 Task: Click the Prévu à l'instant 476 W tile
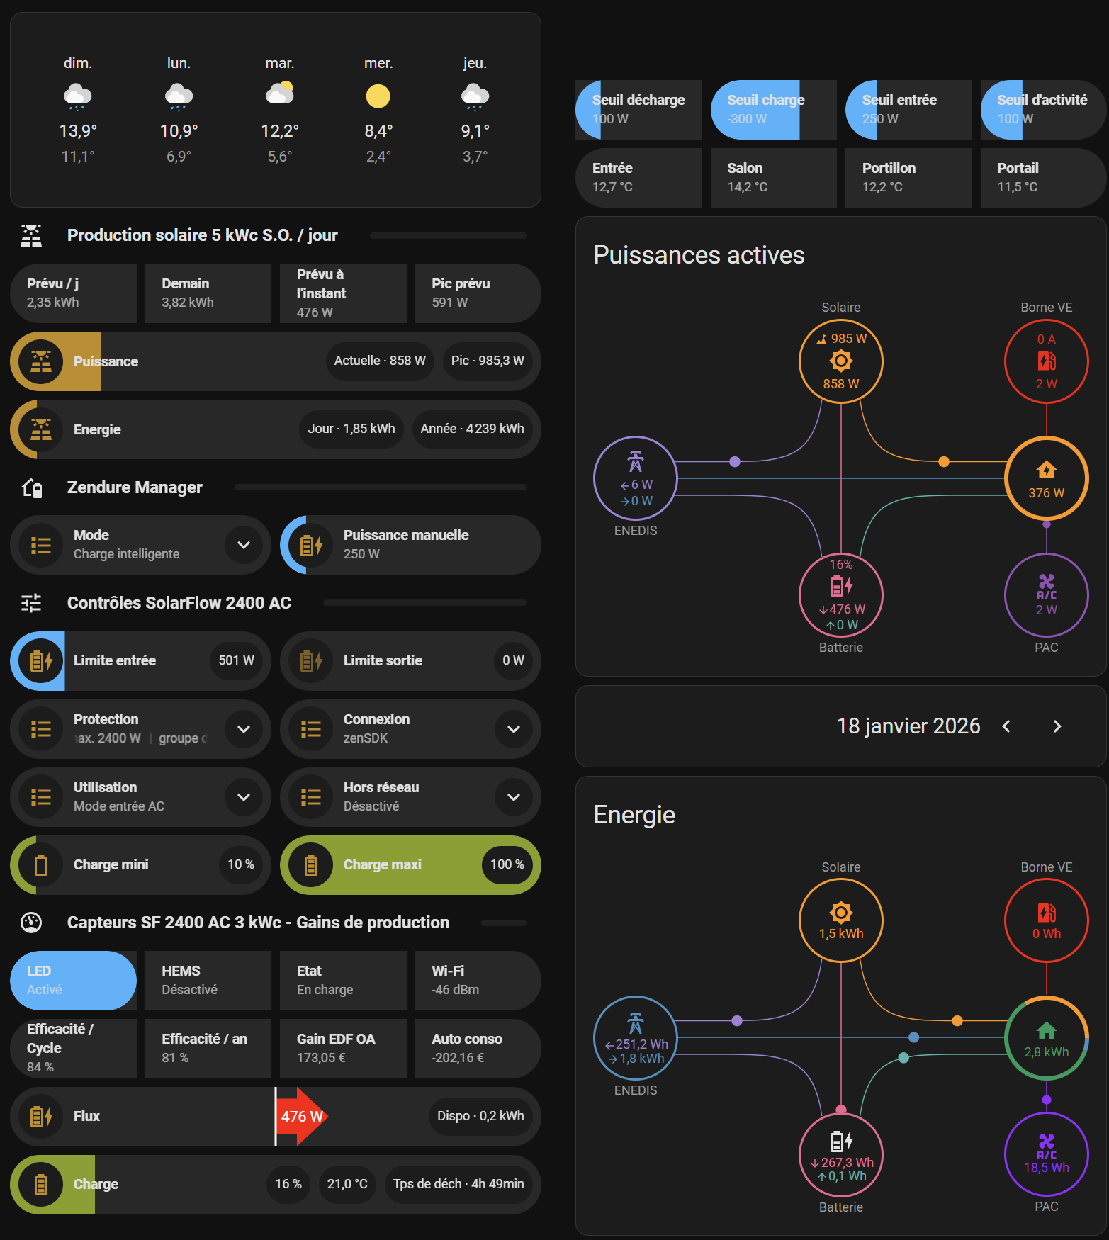[343, 293]
